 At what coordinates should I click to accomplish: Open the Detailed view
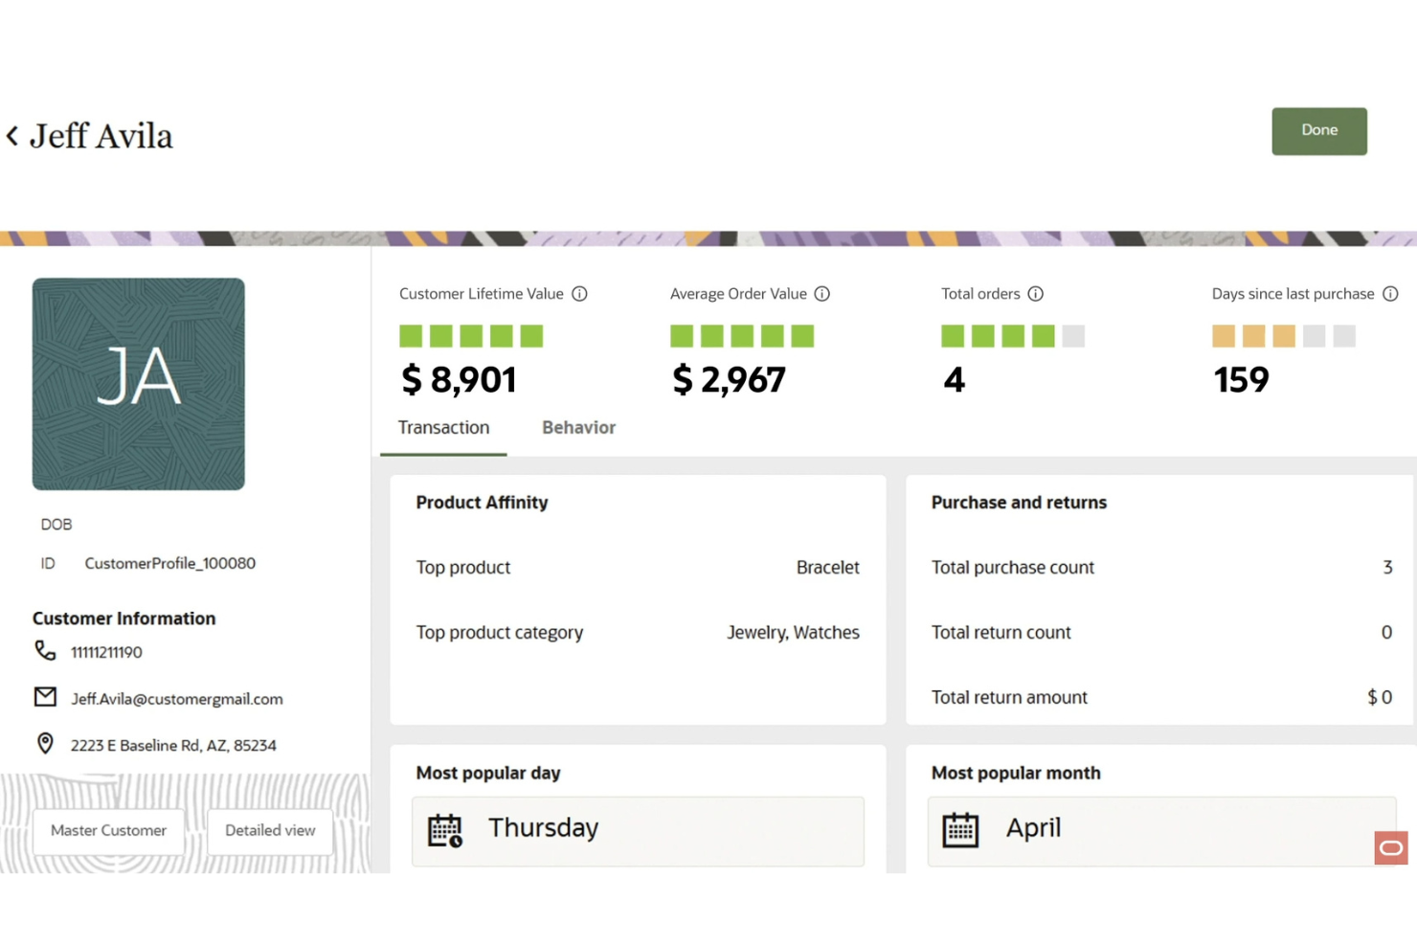pos(269,830)
